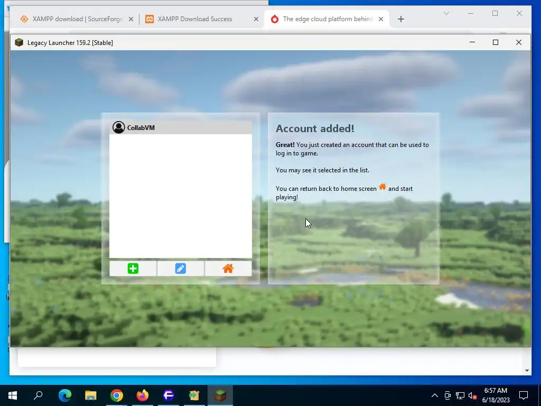Screen dimensions: 541x406
Task: Click the Meet Now tray icon
Action: (x=447, y=395)
